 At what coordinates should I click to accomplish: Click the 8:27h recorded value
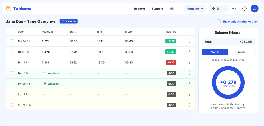tap(46, 41)
